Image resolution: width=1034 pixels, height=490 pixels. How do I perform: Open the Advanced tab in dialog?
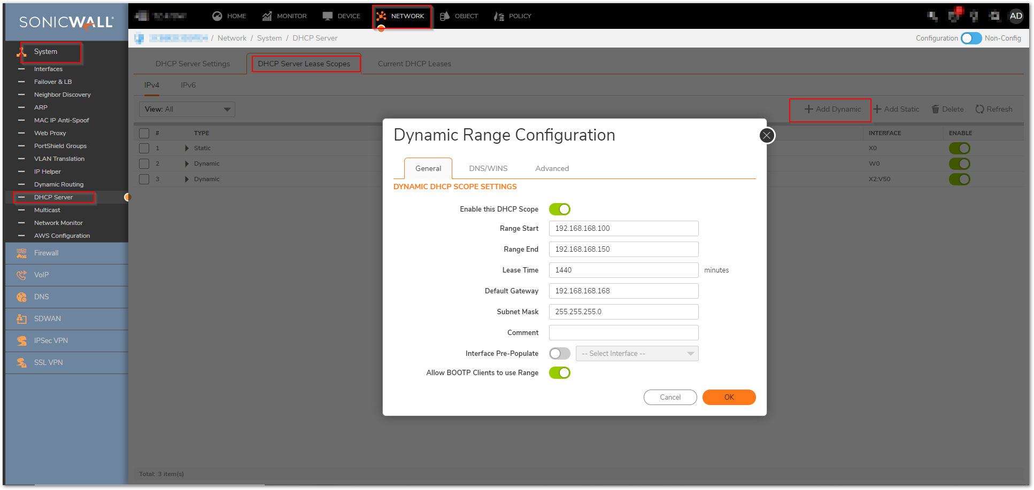point(552,168)
